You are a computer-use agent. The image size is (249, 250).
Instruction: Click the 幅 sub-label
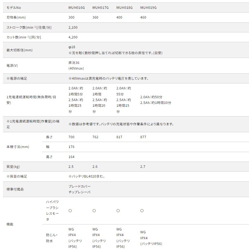point(48,147)
